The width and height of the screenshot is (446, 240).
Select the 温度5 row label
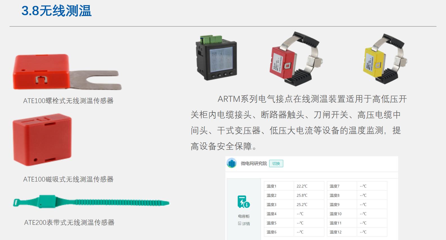pyautogui.click(x=272, y=223)
